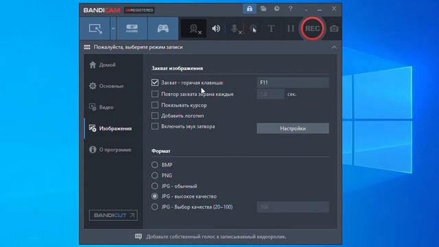Click the text overlay T icon
The height and width of the screenshot is (247, 439).
[271, 29]
